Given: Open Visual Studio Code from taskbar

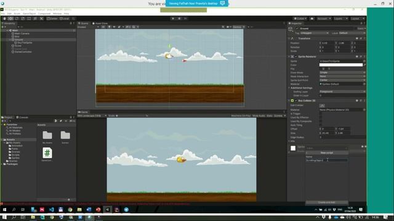Looking at the screenshot, I should coord(51,209).
